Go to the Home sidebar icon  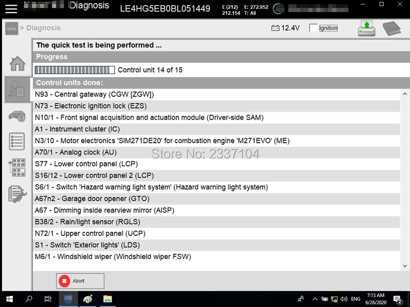(17, 63)
